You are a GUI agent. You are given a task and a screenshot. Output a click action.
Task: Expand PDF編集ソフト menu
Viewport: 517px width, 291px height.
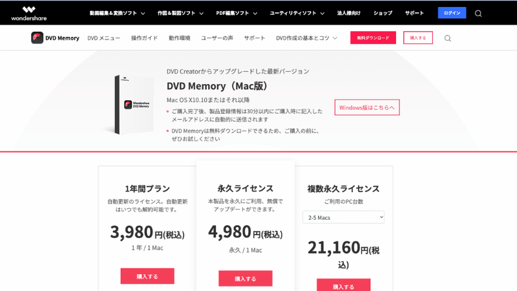point(237,13)
